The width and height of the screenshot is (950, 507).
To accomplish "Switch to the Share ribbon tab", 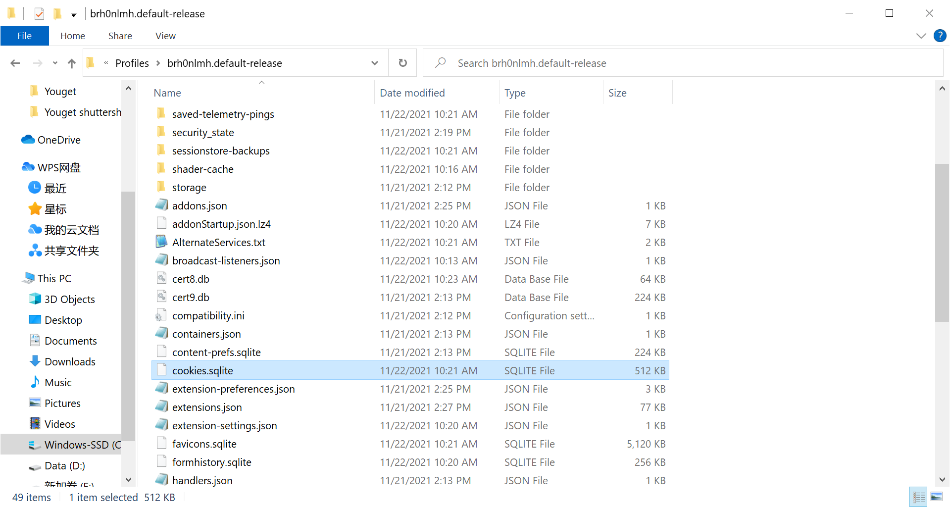I will point(120,36).
